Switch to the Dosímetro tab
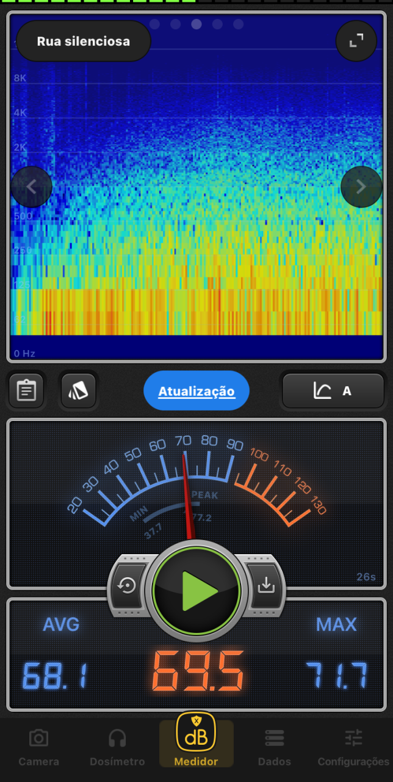 tap(117, 747)
